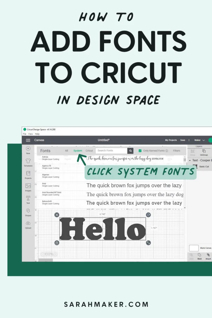Open the Layers panel tab

point(199,146)
